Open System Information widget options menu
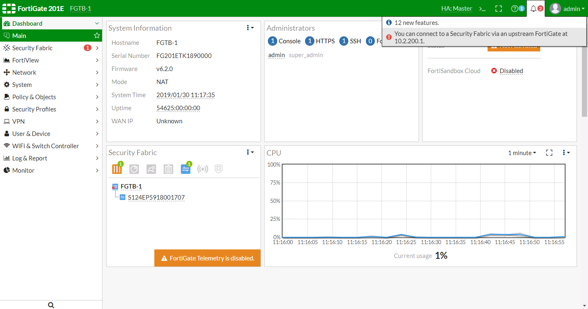588x309 pixels. tap(250, 28)
